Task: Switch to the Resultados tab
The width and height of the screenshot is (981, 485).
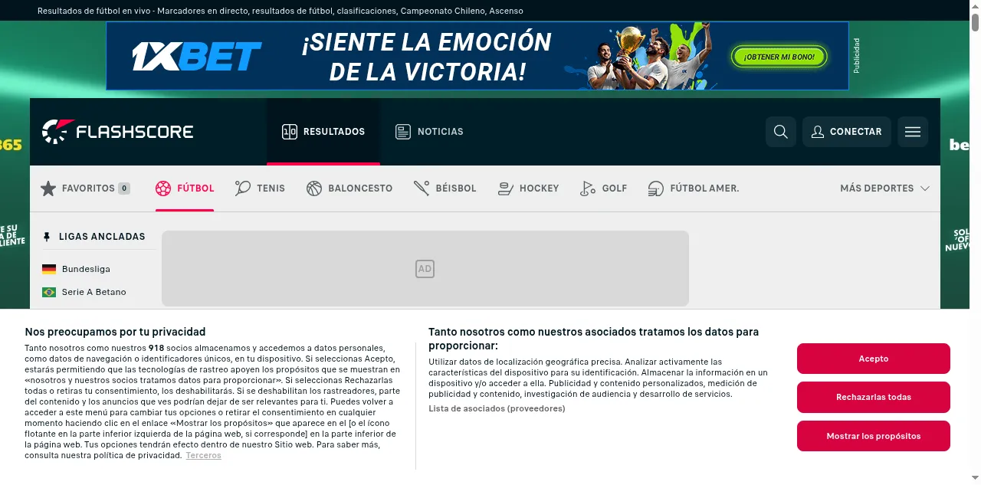Action: (x=323, y=132)
